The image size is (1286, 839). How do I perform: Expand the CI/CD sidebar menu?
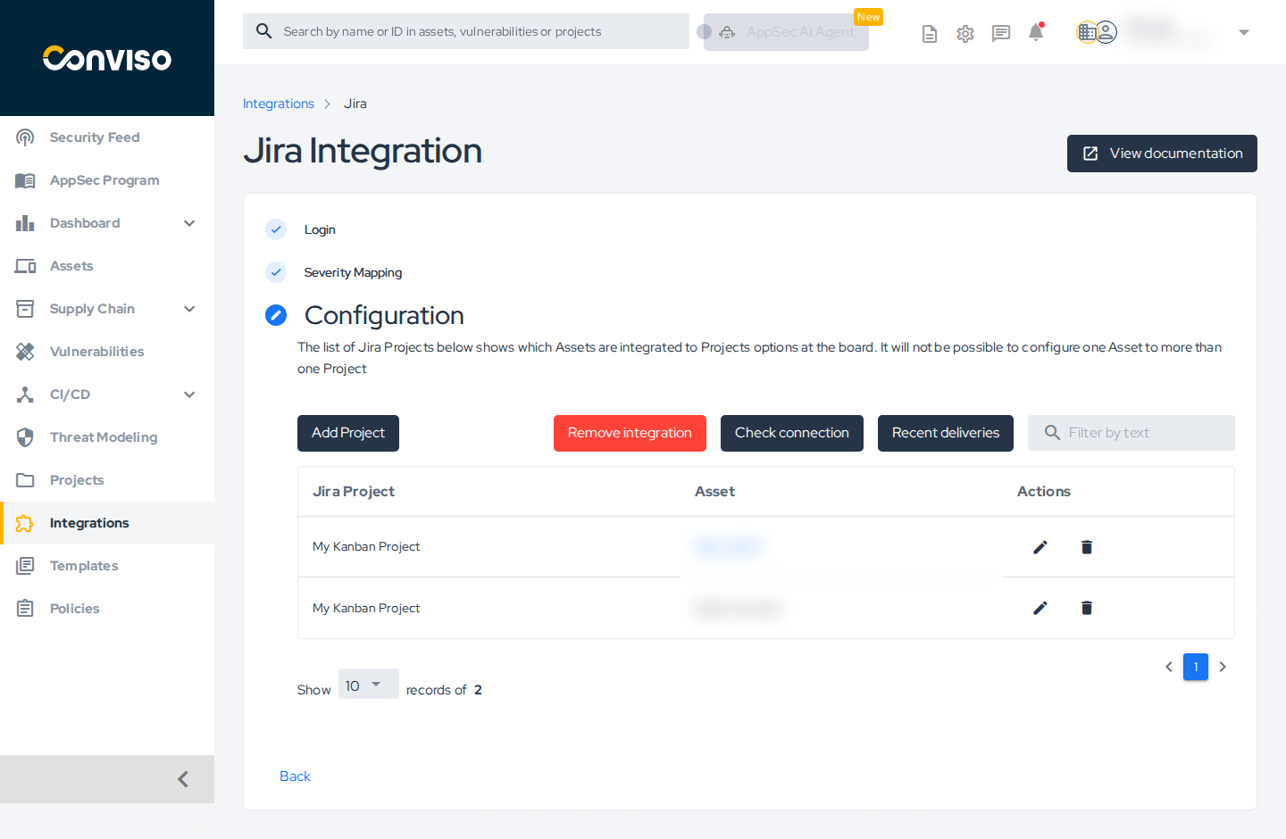coord(188,394)
